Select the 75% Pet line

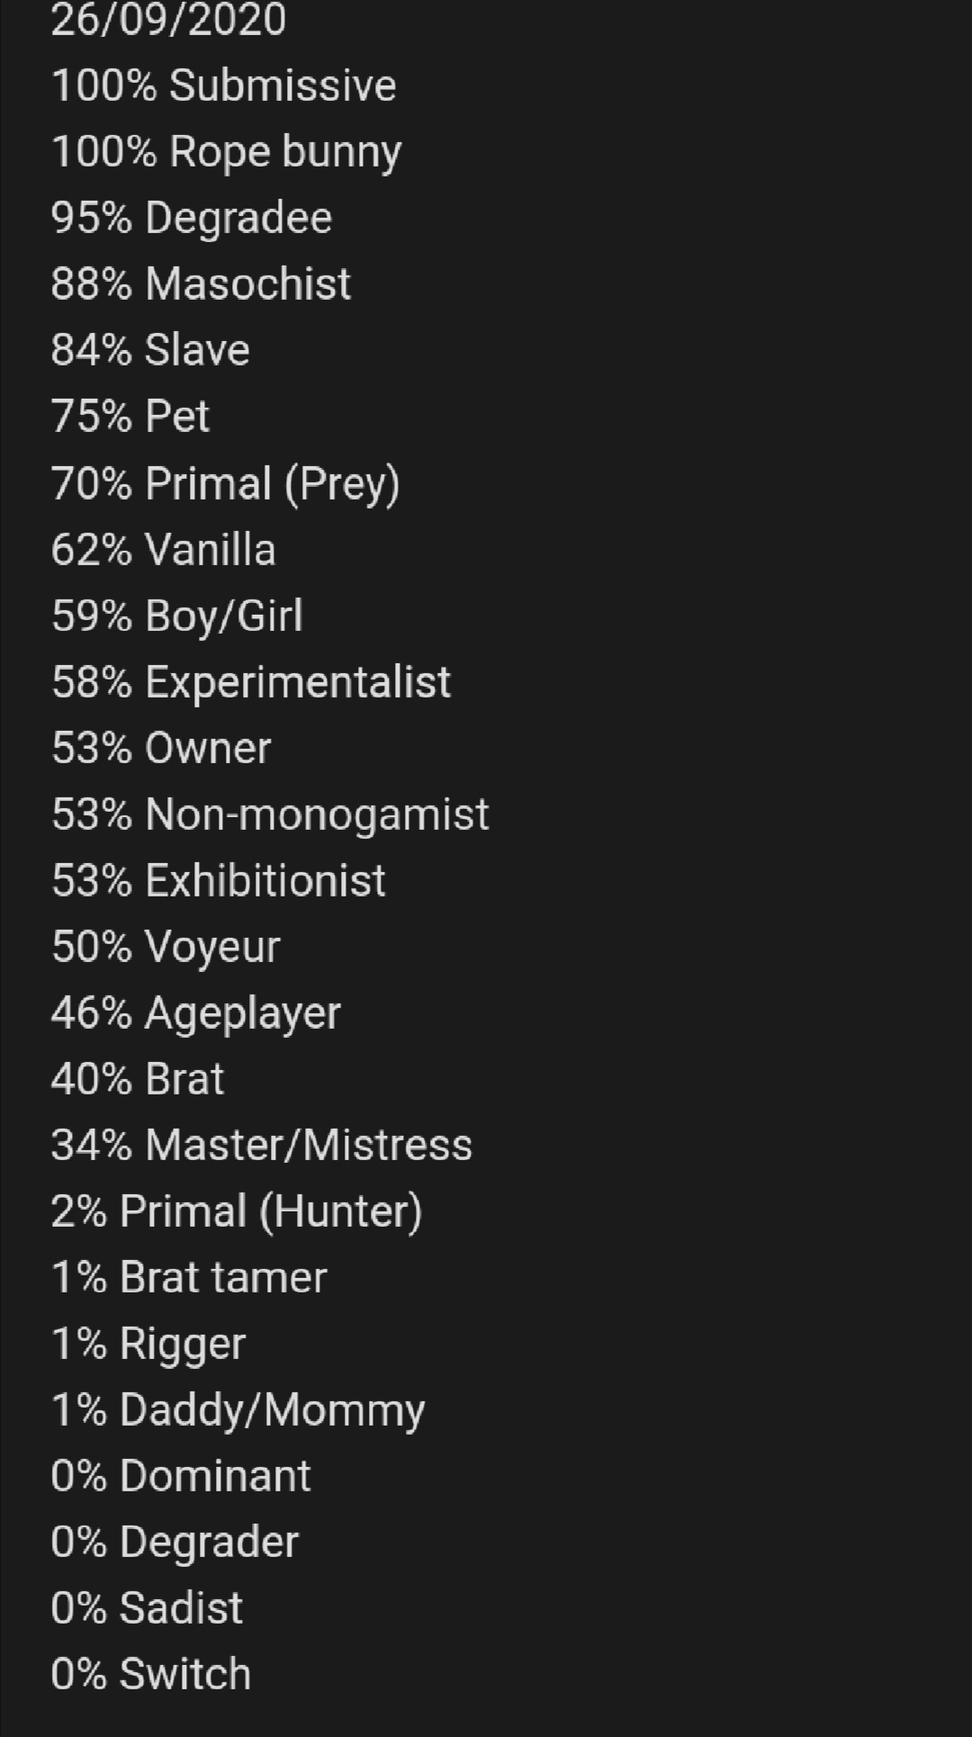[130, 416]
